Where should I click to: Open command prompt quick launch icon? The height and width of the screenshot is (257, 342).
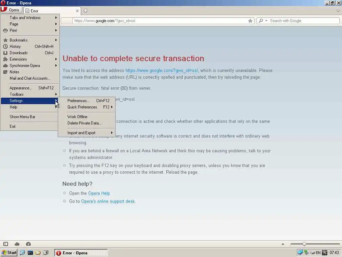(30, 253)
